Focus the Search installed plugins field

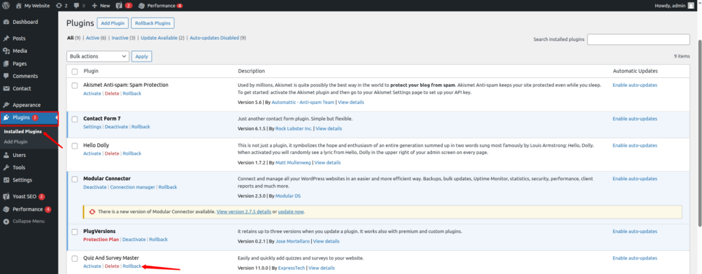click(638, 40)
